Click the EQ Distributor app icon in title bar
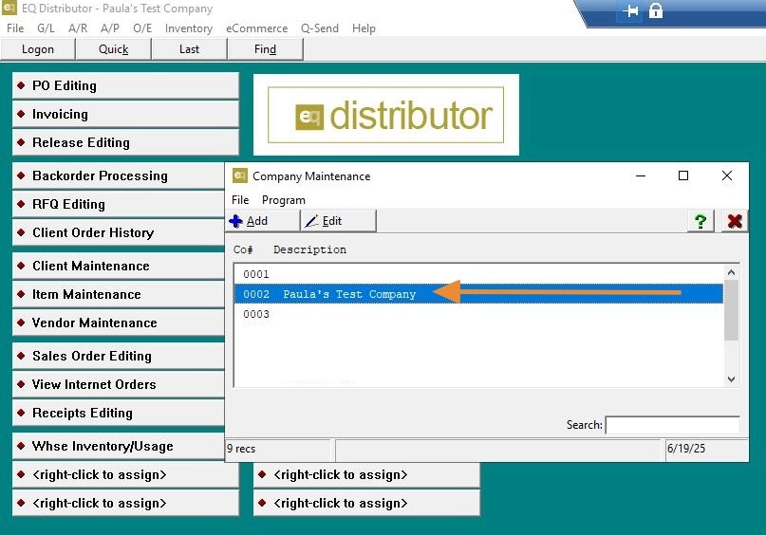This screenshot has width=766, height=535. coord(9,8)
